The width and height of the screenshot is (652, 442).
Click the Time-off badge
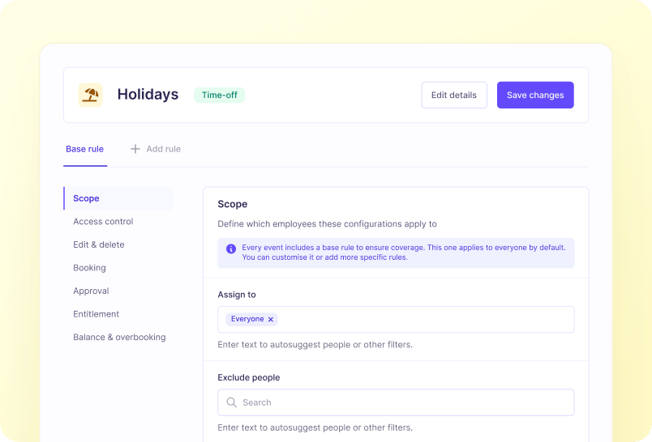tap(220, 95)
